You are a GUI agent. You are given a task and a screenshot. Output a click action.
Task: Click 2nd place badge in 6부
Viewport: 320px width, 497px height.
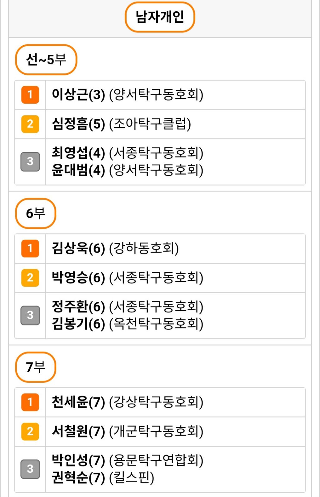pyautogui.click(x=30, y=278)
